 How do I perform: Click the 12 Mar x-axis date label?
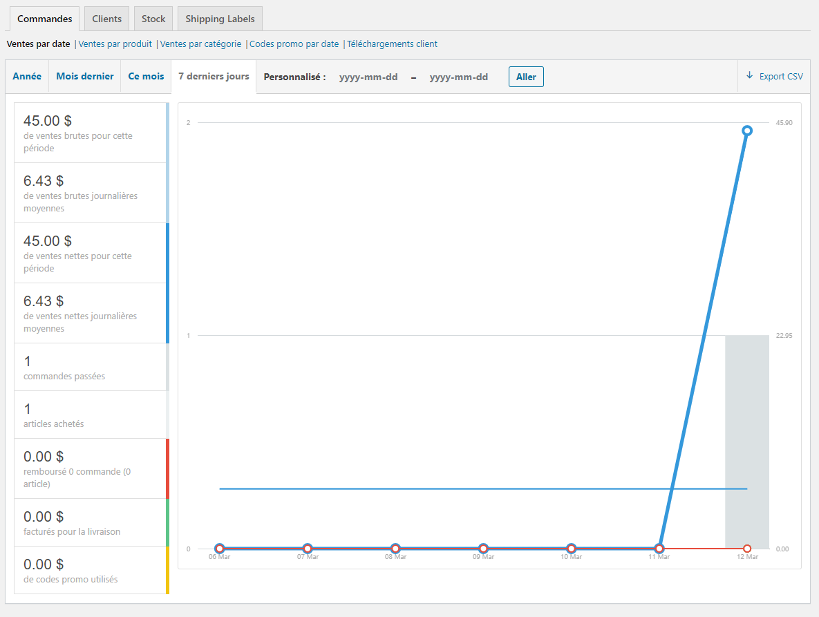(x=747, y=557)
